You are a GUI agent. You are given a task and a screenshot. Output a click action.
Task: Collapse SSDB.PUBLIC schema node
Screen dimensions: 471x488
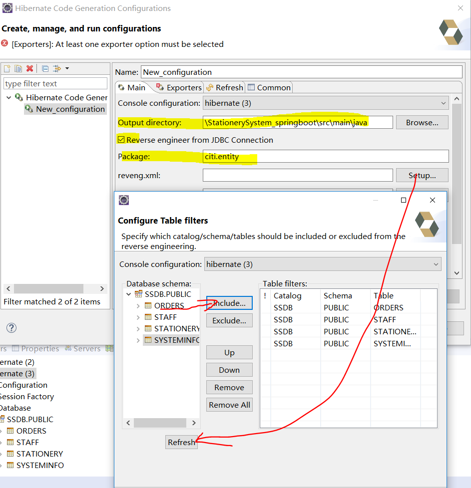(129, 294)
